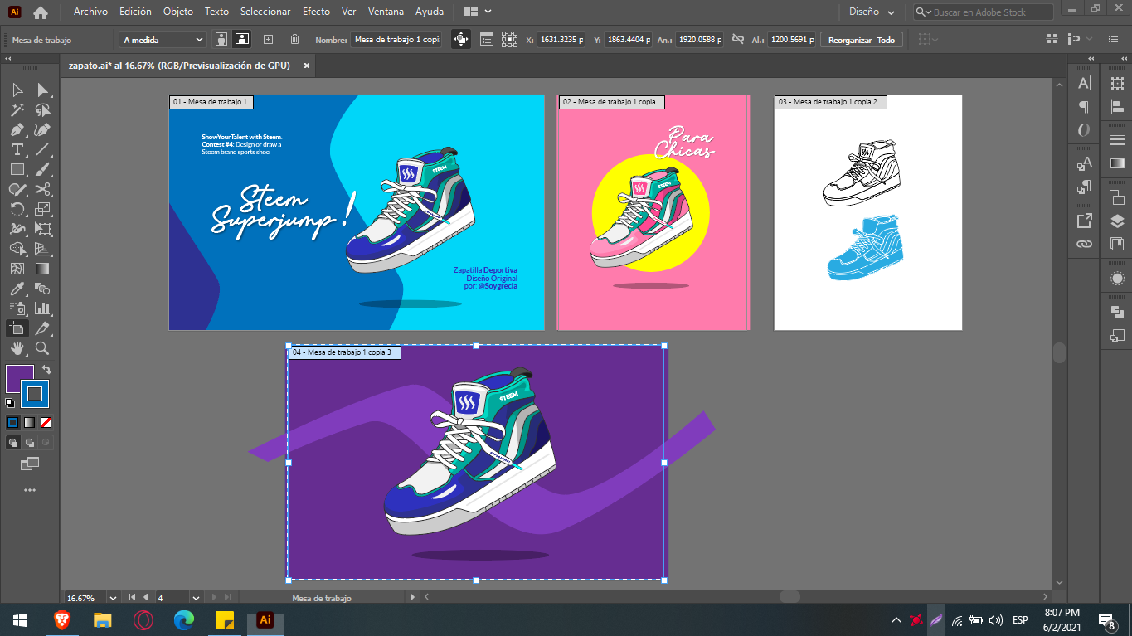The height and width of the screenshot is (636, 1132).
Task: Open the Ventana menu
Action: pyautogui.click(x=386, y=12)
